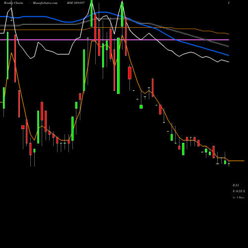Click the '0.51' price value
The width and height of the screenshot is (248, 248).
(x=236, y=185)
